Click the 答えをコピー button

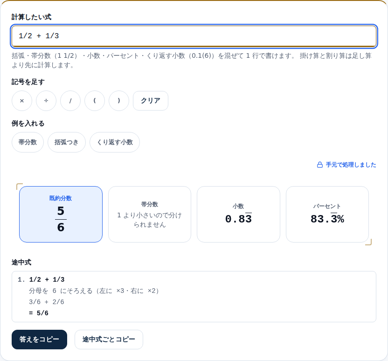click(39, 340)
